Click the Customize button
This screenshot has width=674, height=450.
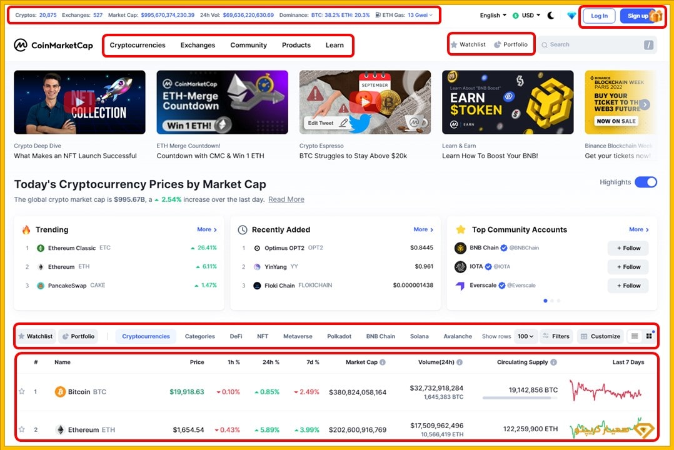click(x=600, y=336)
